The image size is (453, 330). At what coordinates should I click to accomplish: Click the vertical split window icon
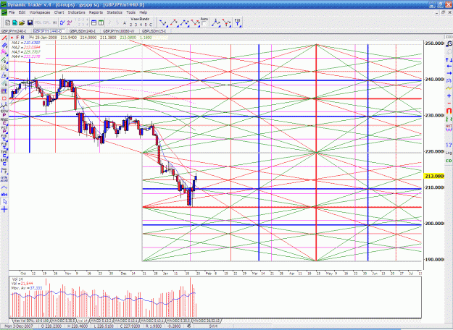pyautogui.click(x=101, y=22)
